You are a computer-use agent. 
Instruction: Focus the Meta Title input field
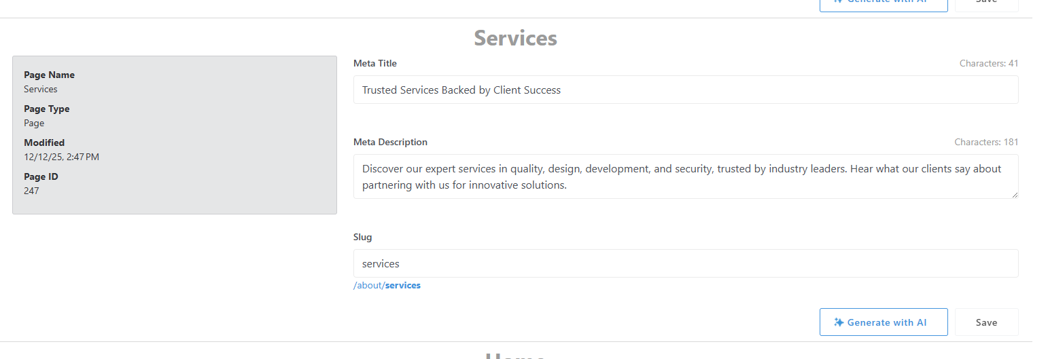685,90
